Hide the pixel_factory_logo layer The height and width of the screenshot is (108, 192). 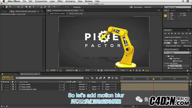(2, 89)
